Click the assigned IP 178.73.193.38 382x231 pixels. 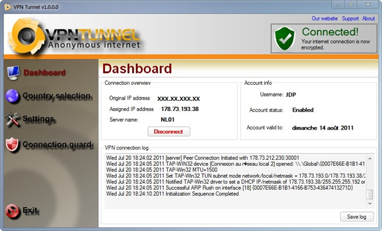(180, 109)
